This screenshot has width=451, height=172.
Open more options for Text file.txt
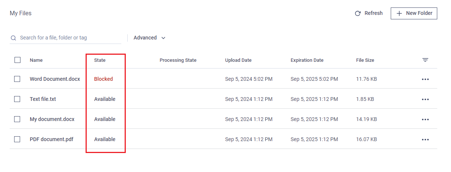(x=425, y=99)
